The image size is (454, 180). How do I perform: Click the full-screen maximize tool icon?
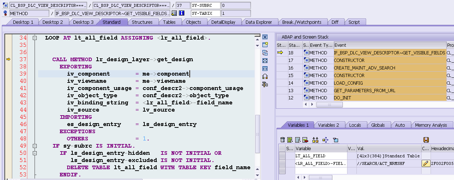(x=265, y=60)
